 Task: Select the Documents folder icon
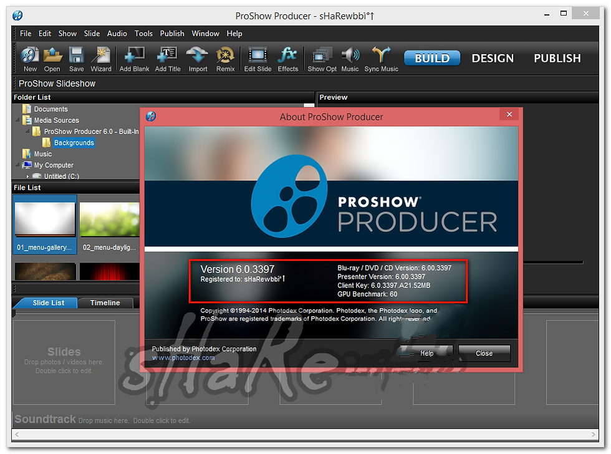pyautogui.click(x=27, y=109)
